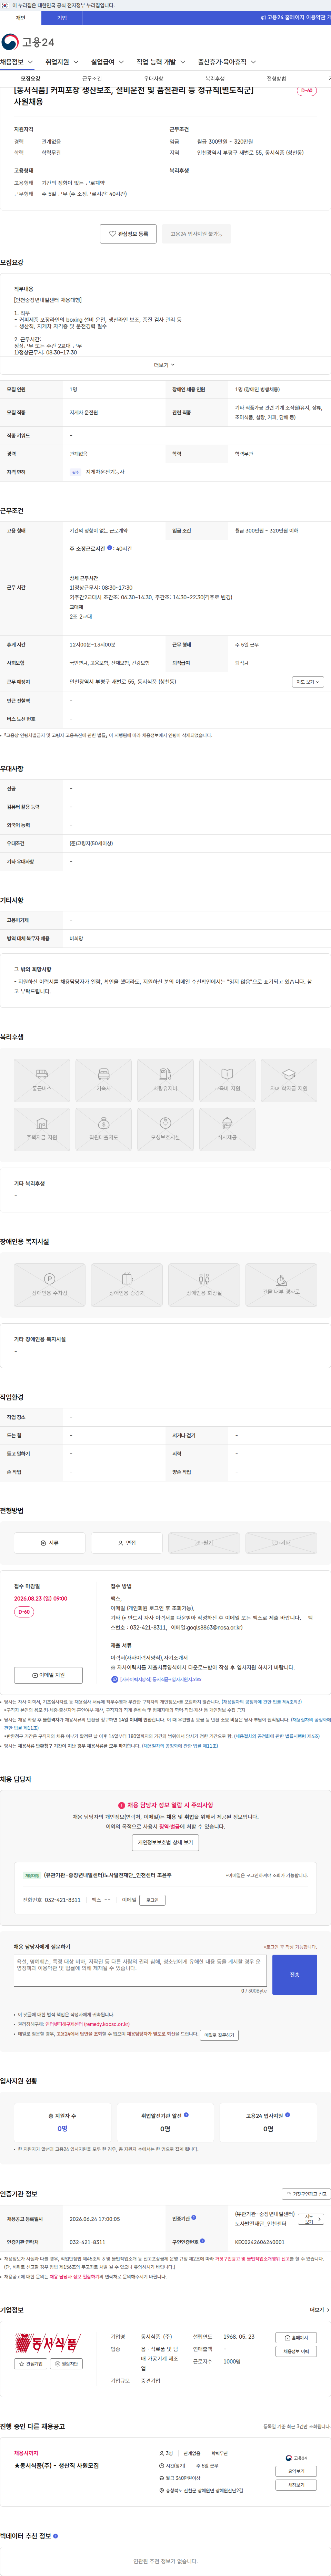Click the 영업기밀 button under the logo
Screen dimensions: 331x2576
(67, 2364)
